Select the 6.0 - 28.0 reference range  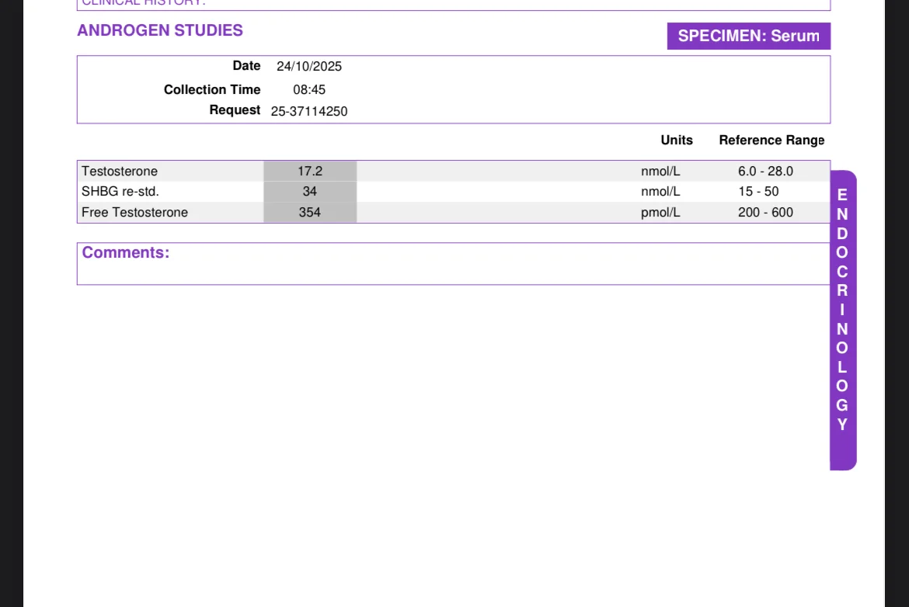[765, 172]
